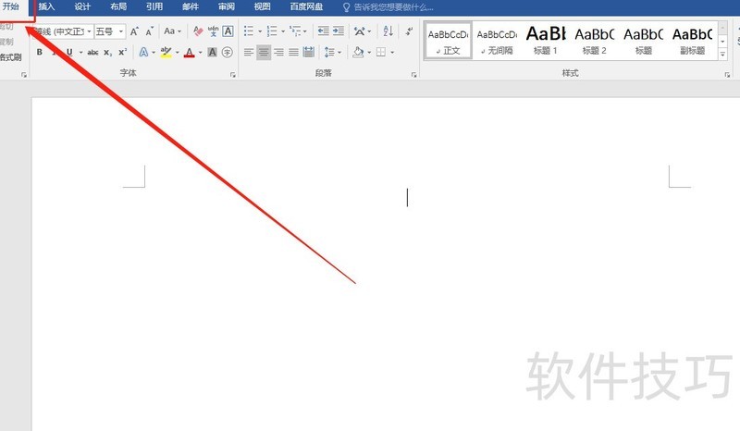This screenshot has height=431, width=740.
Task: Click the Sort A-Z icon
Action: coord(388,31)
